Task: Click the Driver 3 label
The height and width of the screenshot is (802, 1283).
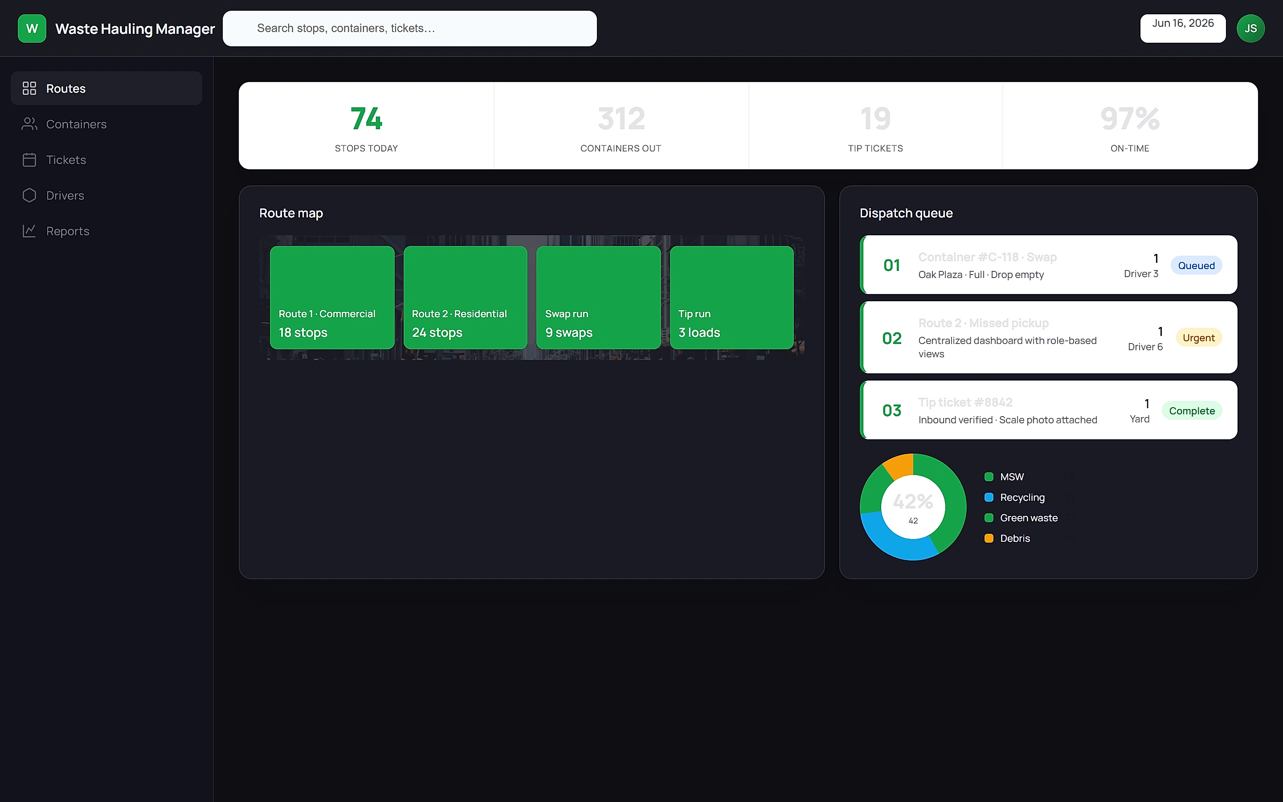Action: coord(1141,274)
